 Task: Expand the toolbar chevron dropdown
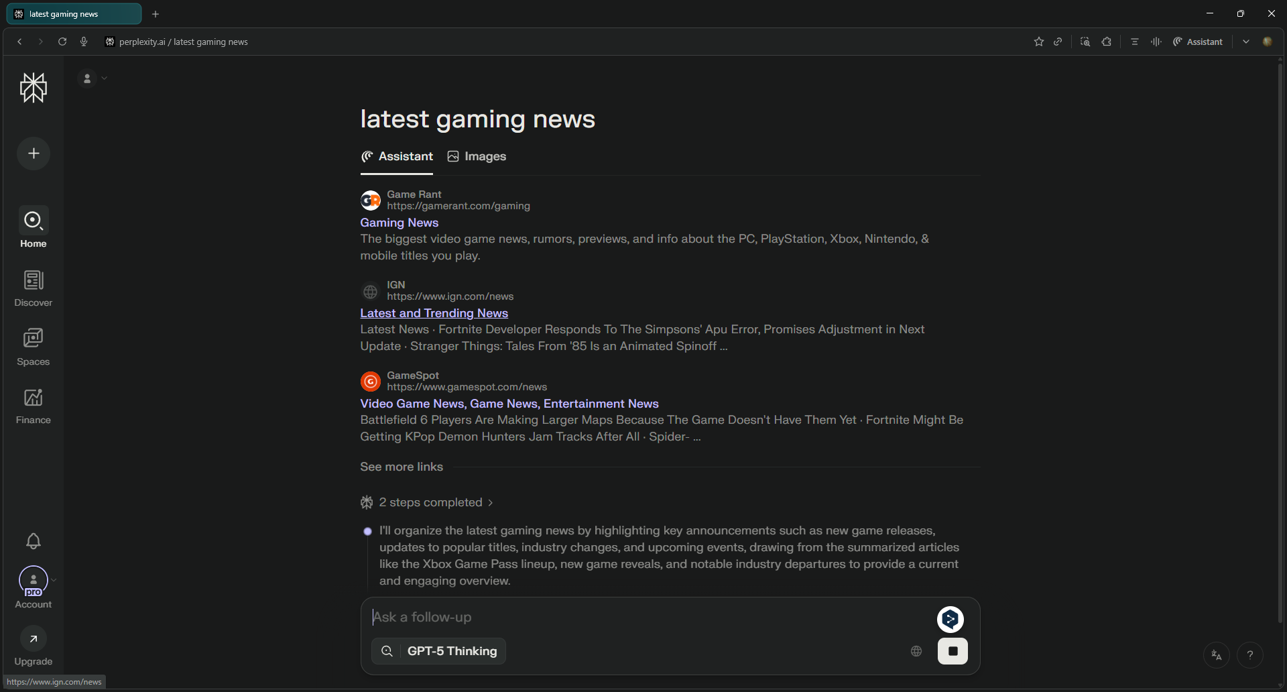(x=1246, y=42)
